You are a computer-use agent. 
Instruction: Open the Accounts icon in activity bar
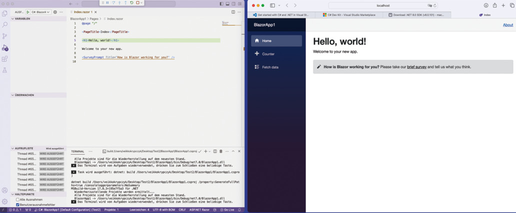4,190
